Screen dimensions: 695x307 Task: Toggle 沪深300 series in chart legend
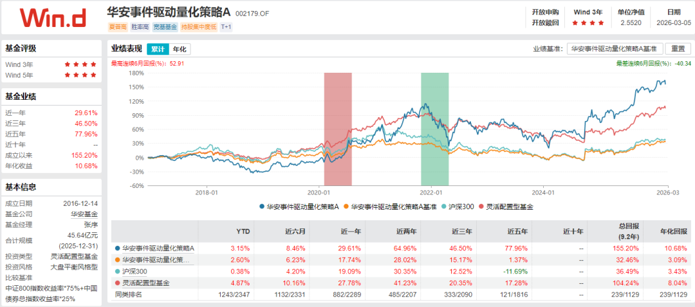(457, 207)
